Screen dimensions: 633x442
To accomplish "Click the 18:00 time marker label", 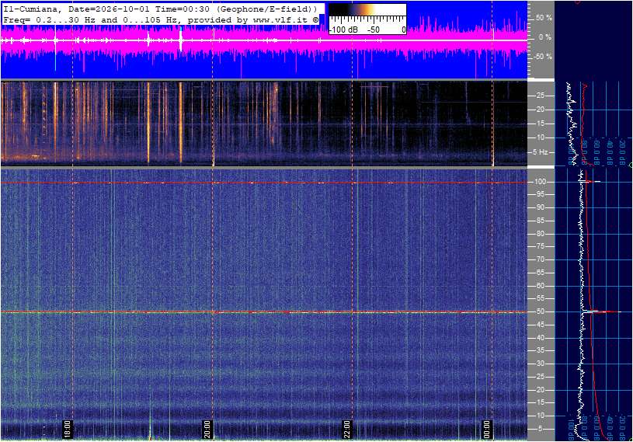I will click(x=67, y=429).
